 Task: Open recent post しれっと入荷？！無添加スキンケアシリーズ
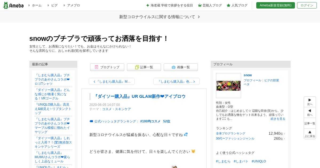(x=53, y=142)
